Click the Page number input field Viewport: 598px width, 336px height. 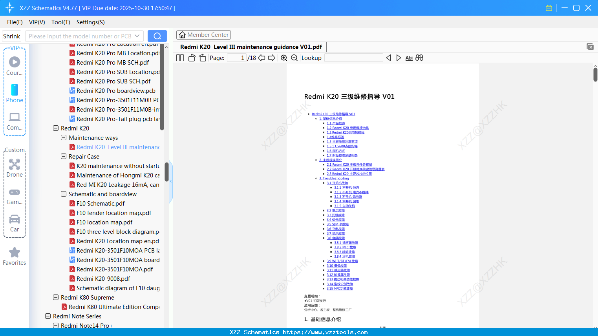[237, 58]
